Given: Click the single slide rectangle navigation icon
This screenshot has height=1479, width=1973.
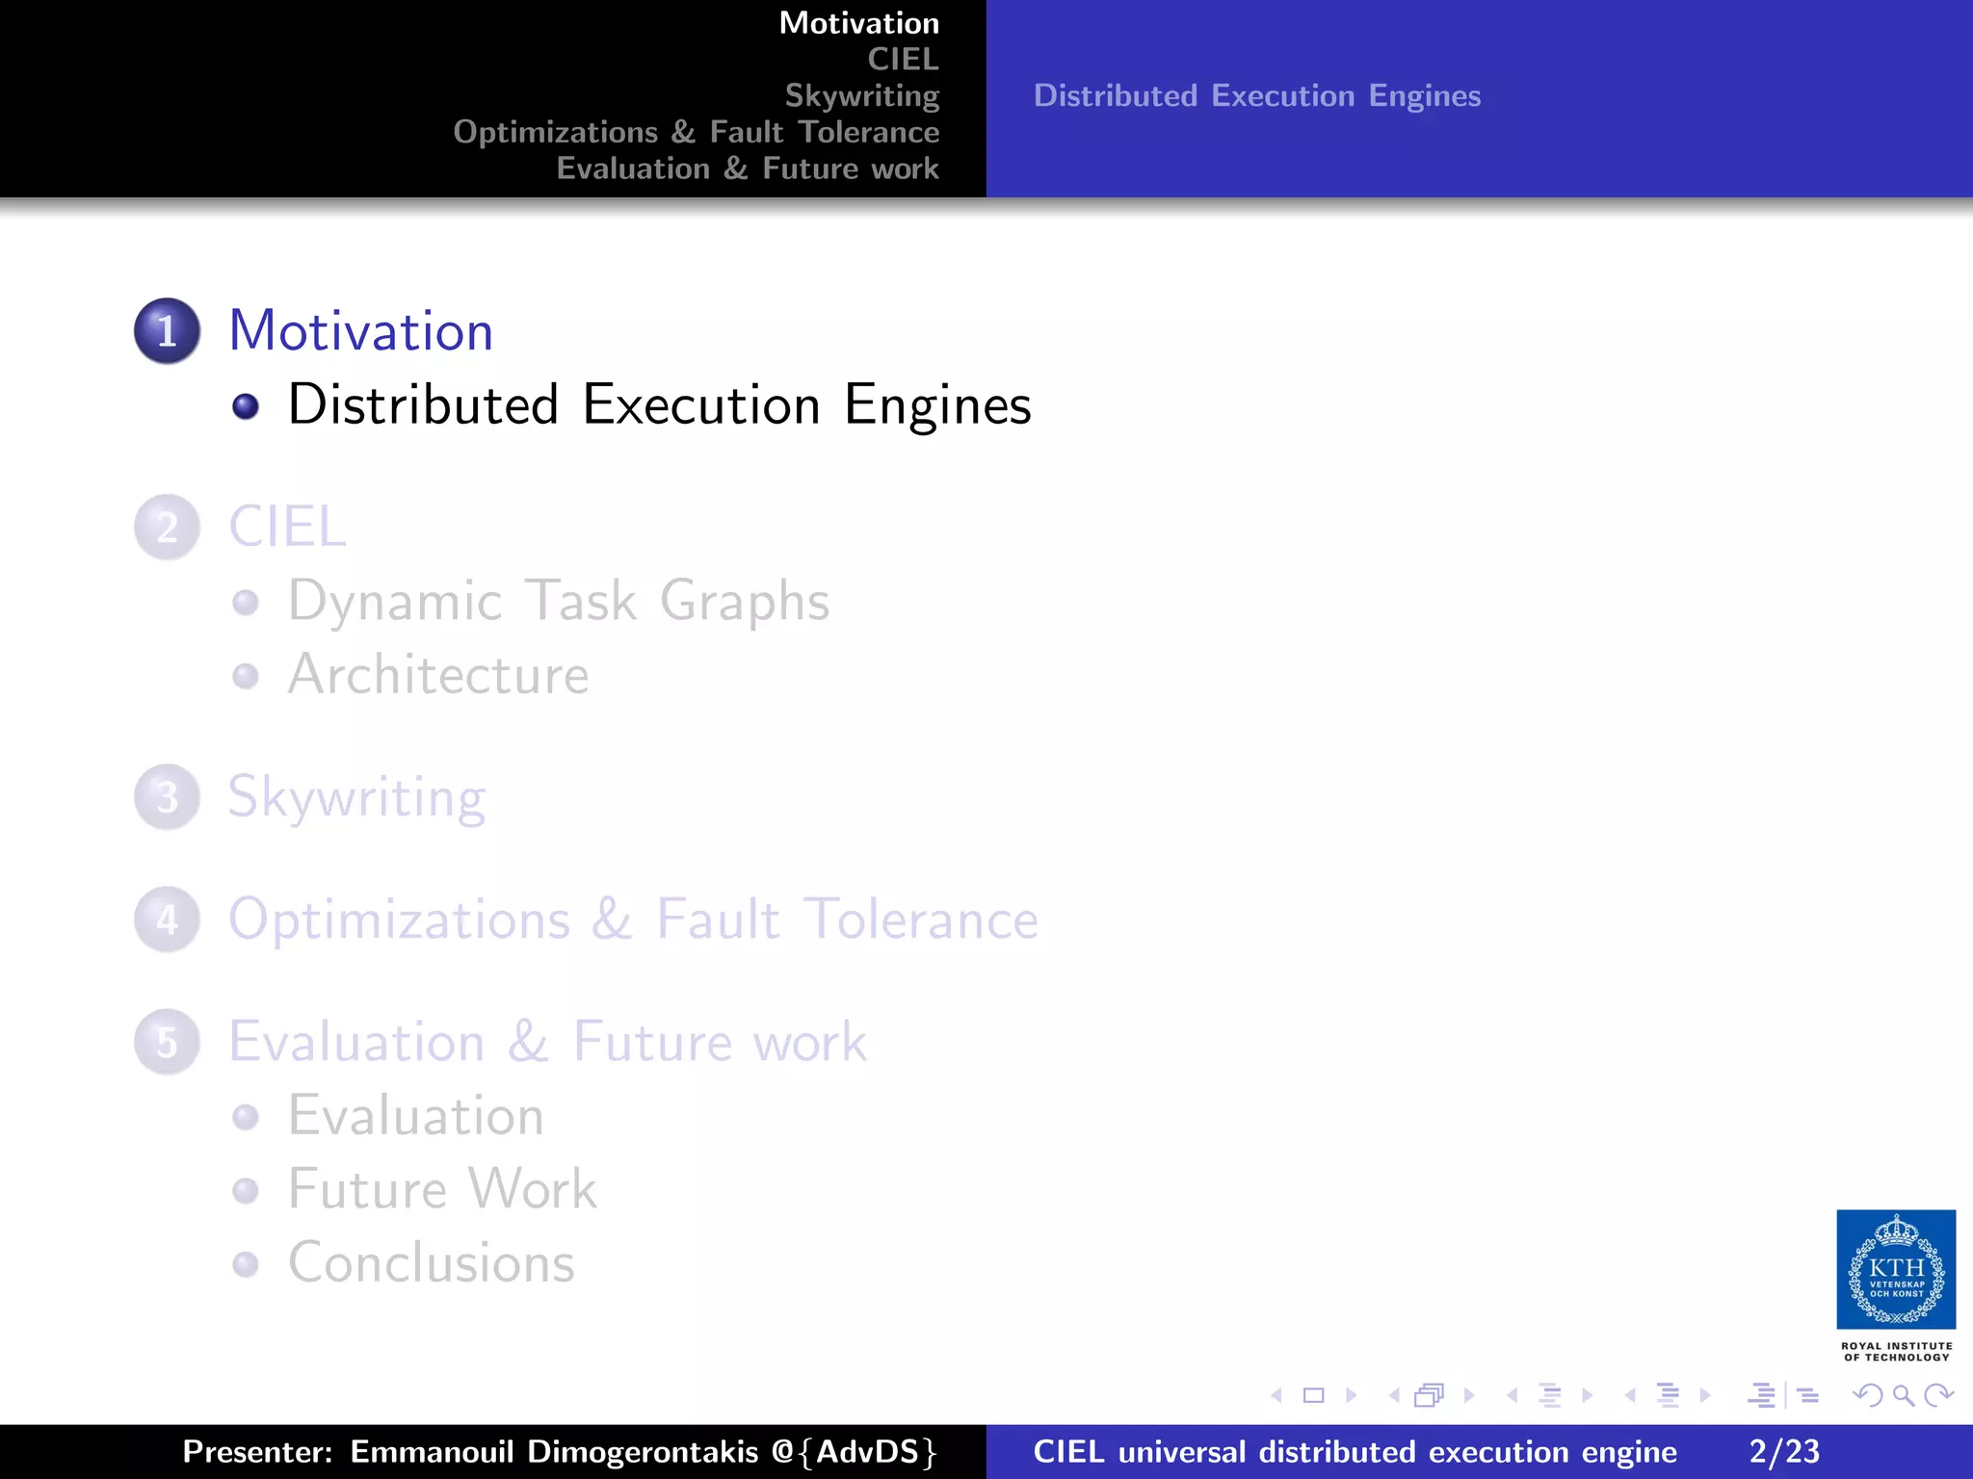Looking at the screenshot, I should pos(1313,1395).
